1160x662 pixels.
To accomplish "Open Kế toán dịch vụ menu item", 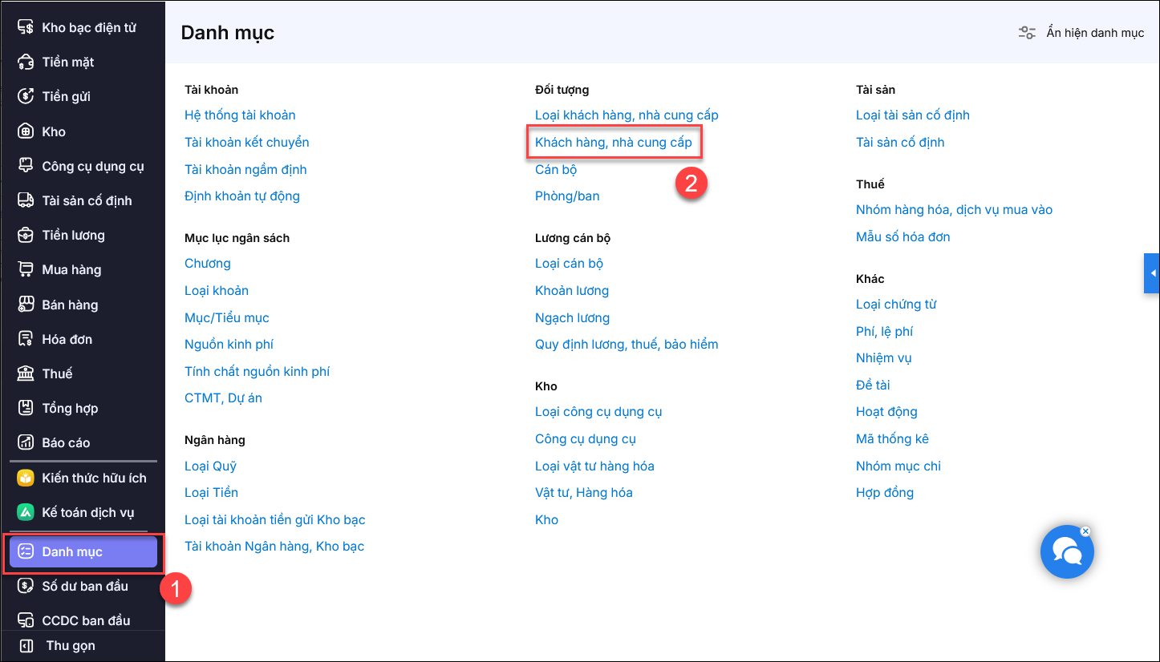I will point(87,513).
